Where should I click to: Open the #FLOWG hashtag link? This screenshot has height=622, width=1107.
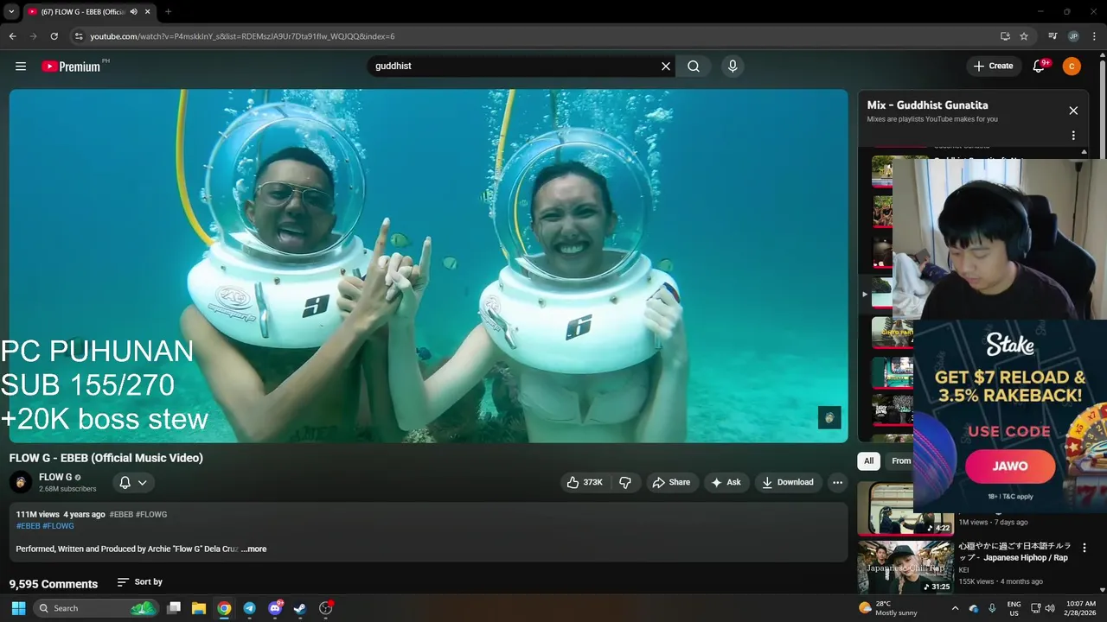coord(59,525)
